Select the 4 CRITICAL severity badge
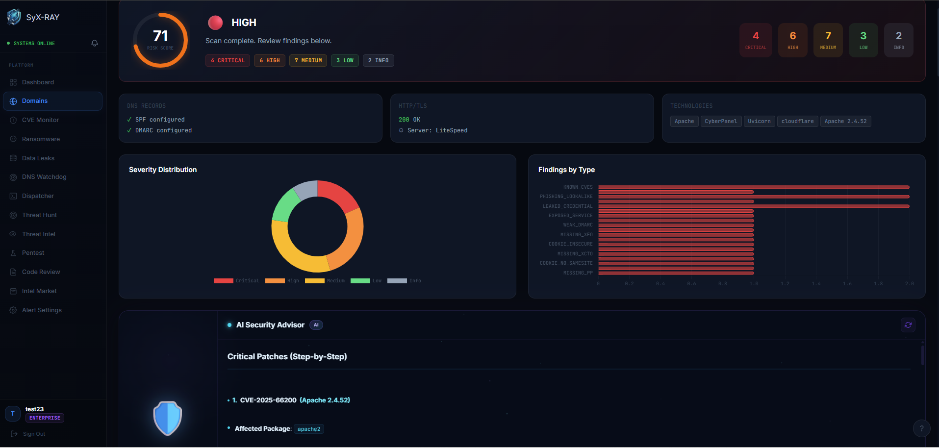The width and height of the screenshot is (939, 448). (228, 61)
